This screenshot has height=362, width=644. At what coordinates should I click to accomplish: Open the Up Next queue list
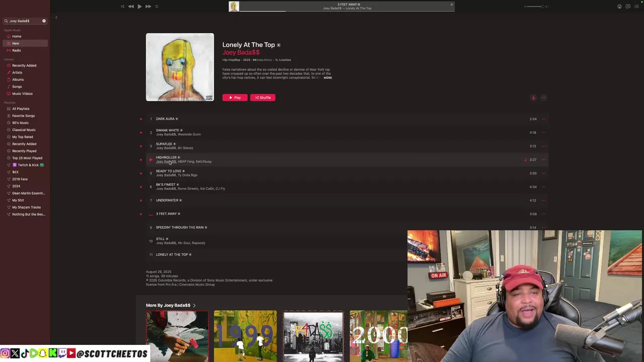(x=636, y=7)
